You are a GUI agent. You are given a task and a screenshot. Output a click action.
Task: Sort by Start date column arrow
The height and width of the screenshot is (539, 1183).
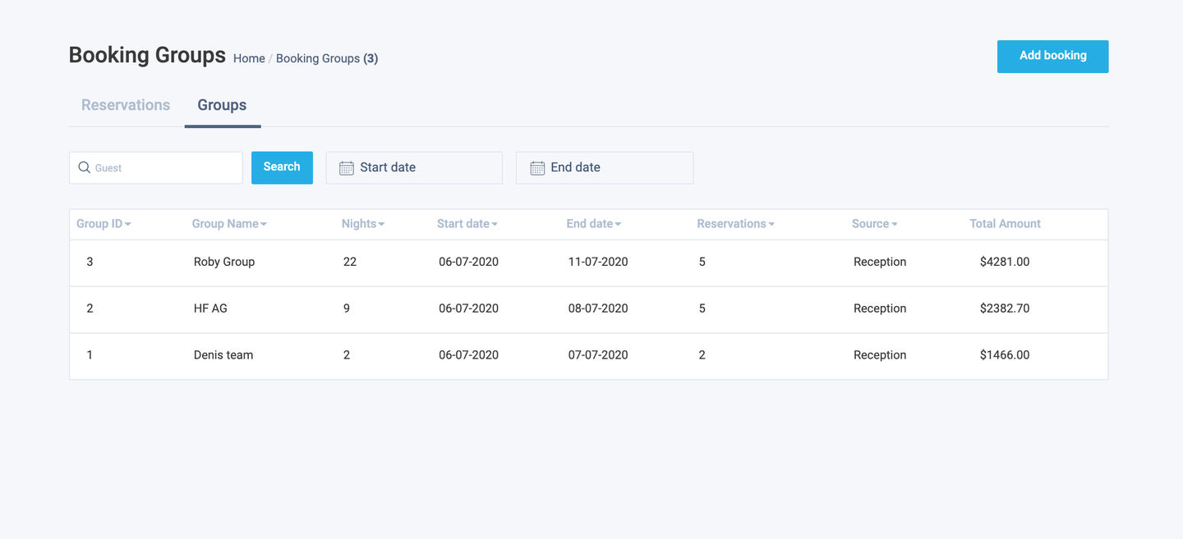coord(495,224)
